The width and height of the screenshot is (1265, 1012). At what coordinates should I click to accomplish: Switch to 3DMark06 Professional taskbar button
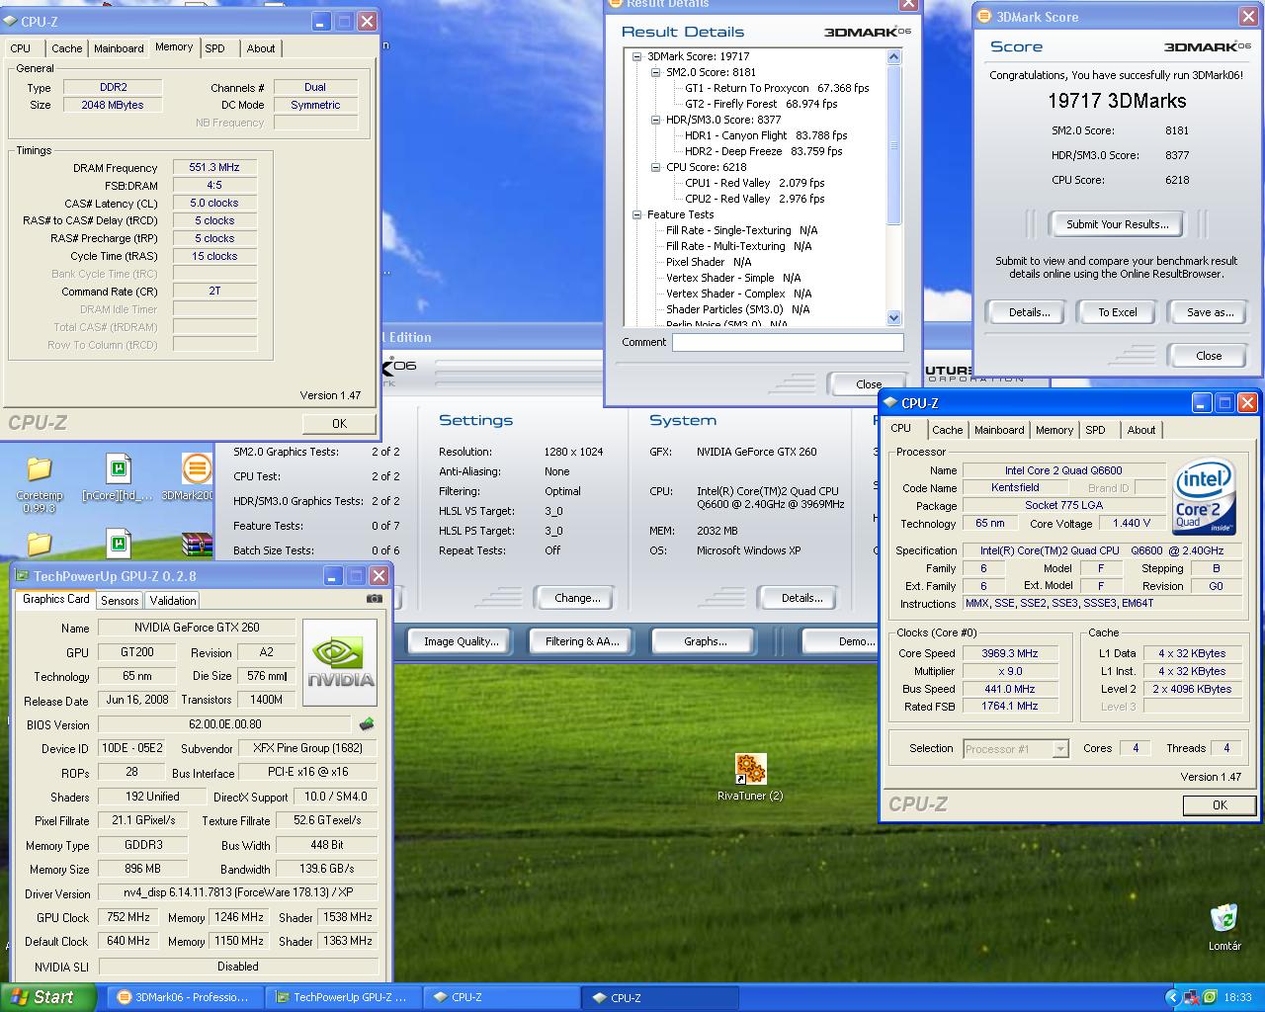point(185,997)
